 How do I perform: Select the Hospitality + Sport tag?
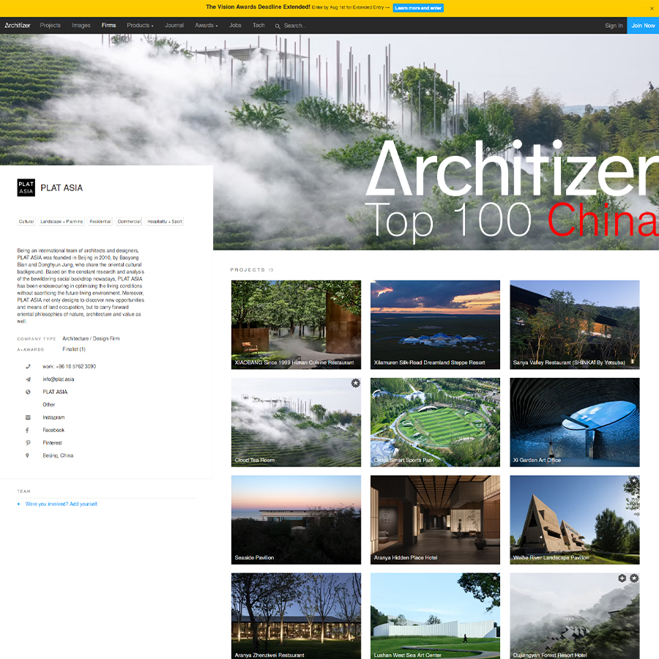(165, 221)
